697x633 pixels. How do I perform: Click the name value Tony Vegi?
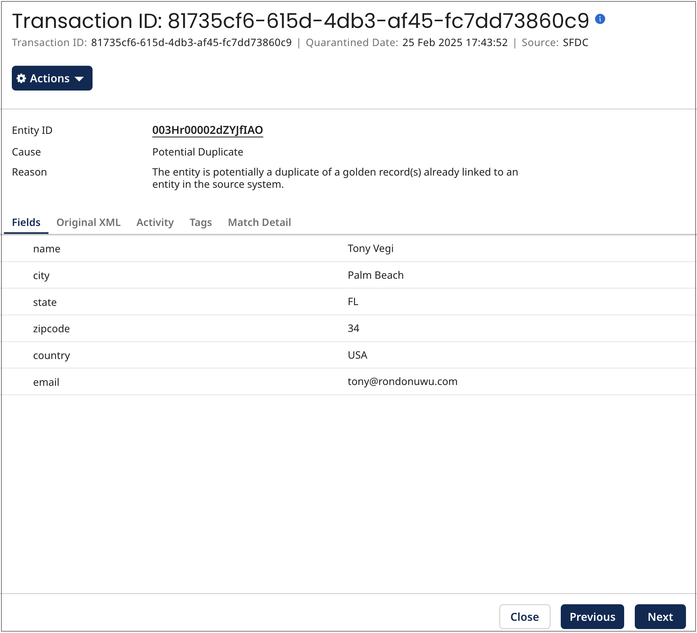pyautogui.click(x=371, y=248)
